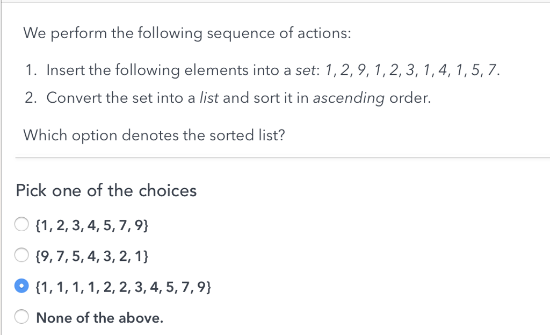The width and height of the screenshot is (550, 335).
Task: Click the answer label text {9, 7, 5, 4, 3, 2, 1}
Action: pos(91,255)
